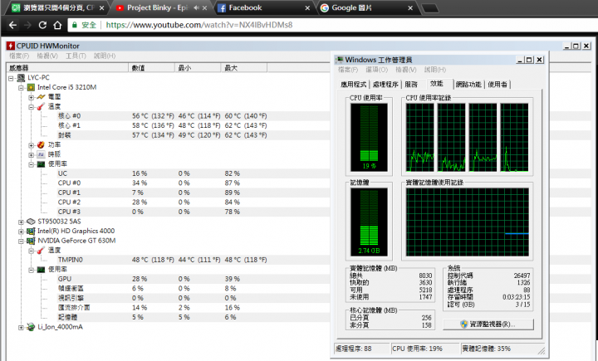Click the graphics card icon beside NVIDIA GeForce
This screenshot has width=598, height=361.
(x=31, y=241)
